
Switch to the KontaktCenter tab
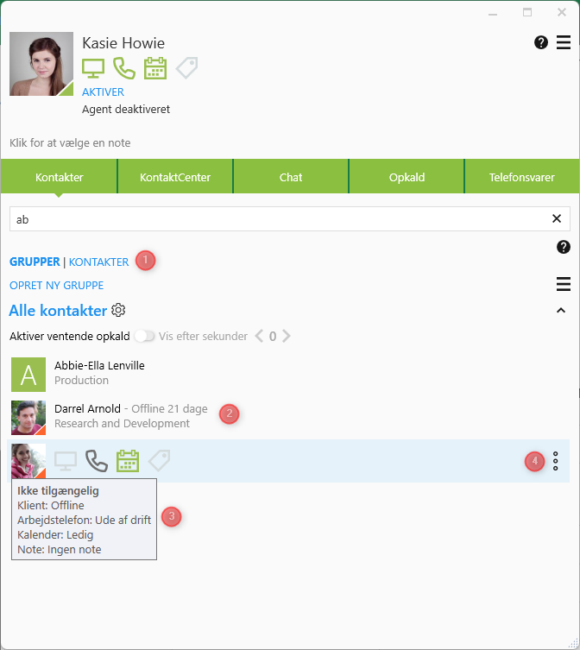coord(175,177)
